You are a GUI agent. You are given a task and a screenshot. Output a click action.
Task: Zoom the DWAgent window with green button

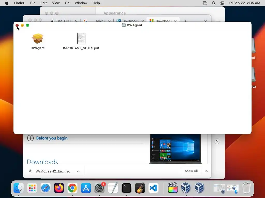pyautogui.click(x=27, y=25)
